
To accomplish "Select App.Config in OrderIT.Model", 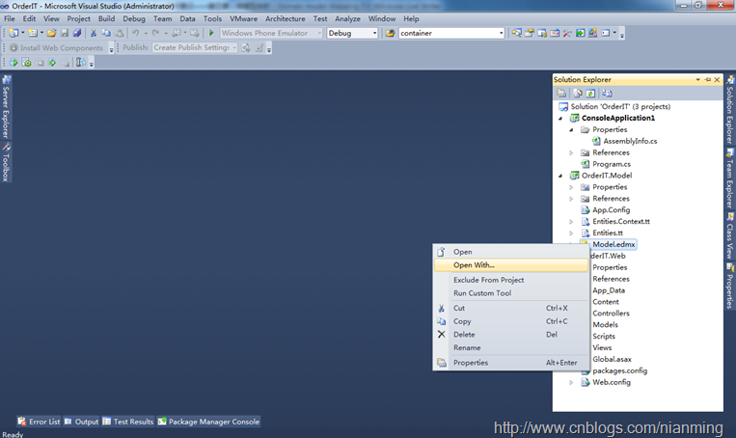I will pos(611,210).
